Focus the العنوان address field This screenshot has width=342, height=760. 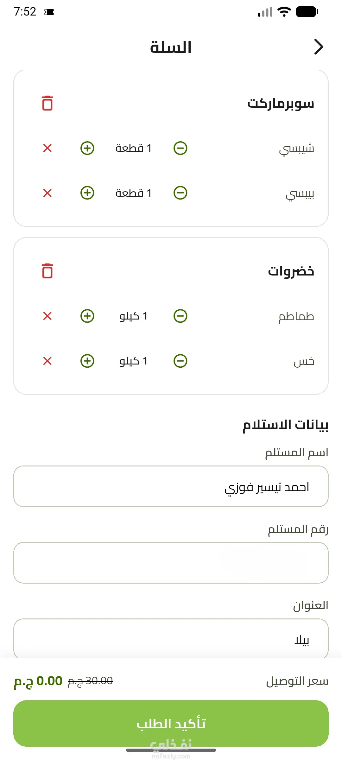click(171, 639)
